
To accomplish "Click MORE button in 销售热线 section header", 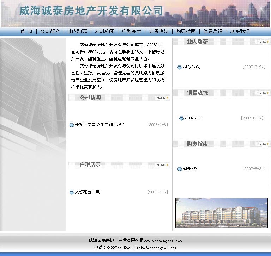I will [x=263, y=93].
